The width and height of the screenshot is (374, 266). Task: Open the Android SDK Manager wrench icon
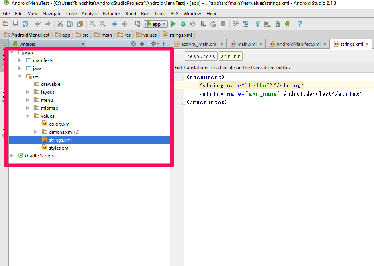tap(235, 24)
